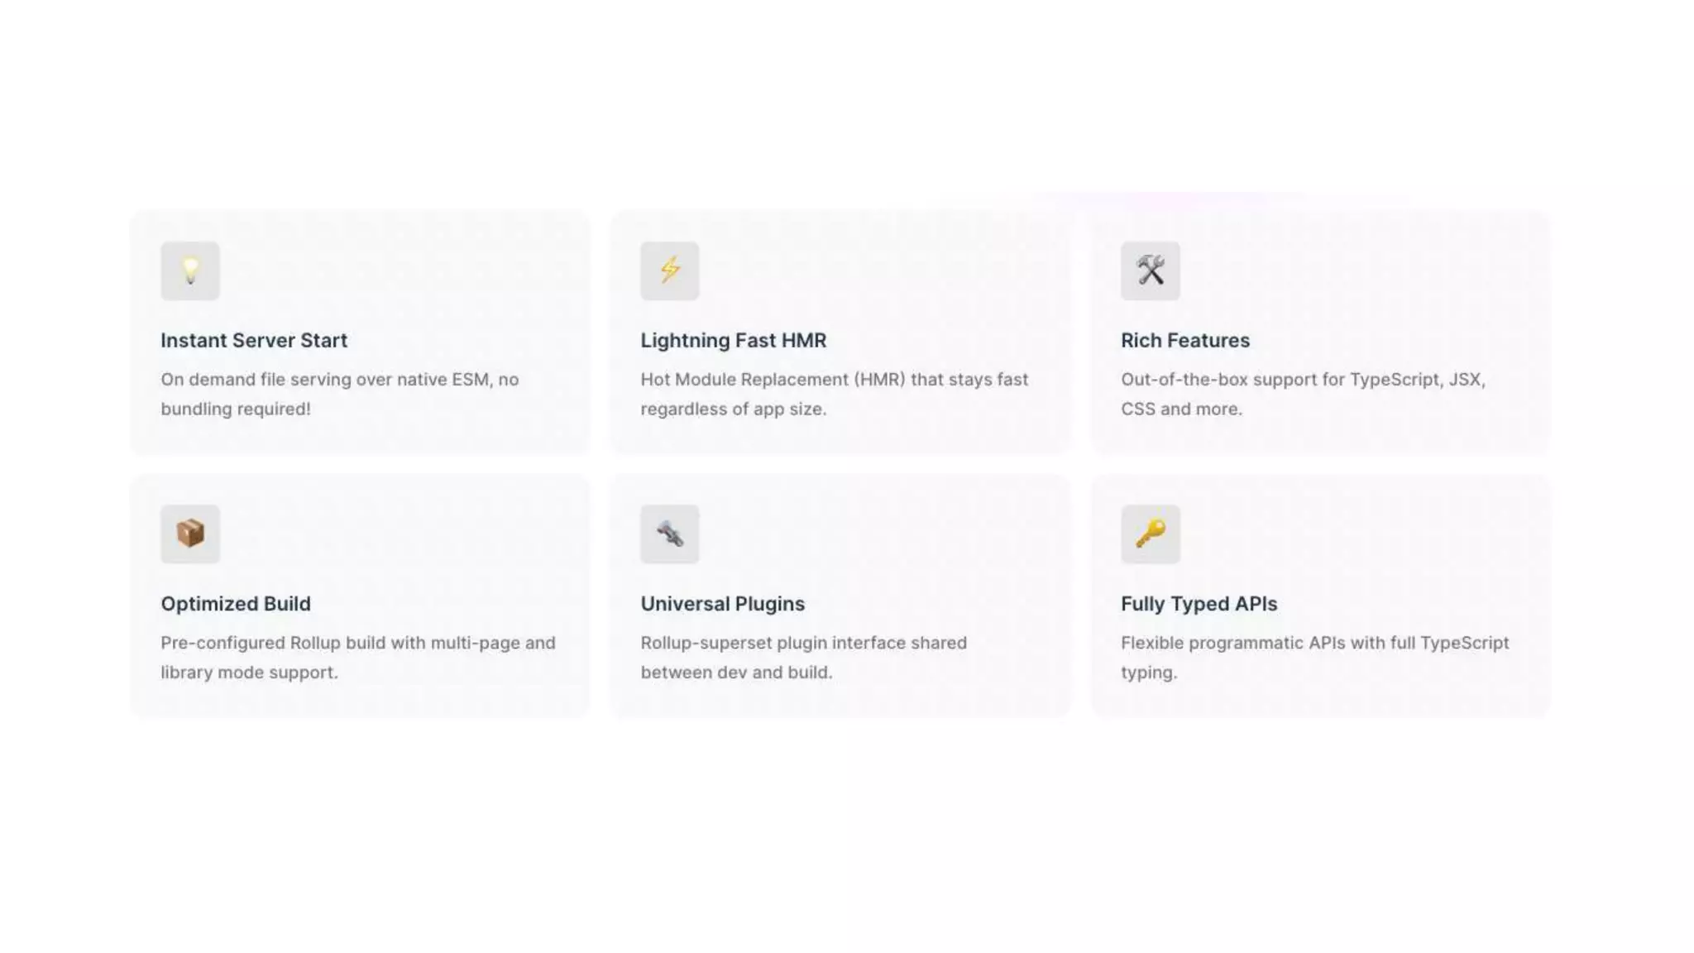
Task: Click the hammer and wrench icon
Action: pyautogui.click(x=1150, y=271)
